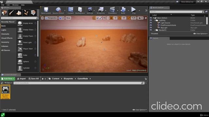Select the Paint mode brush icon
209x117 pixels.
click(x=11, y=13)
